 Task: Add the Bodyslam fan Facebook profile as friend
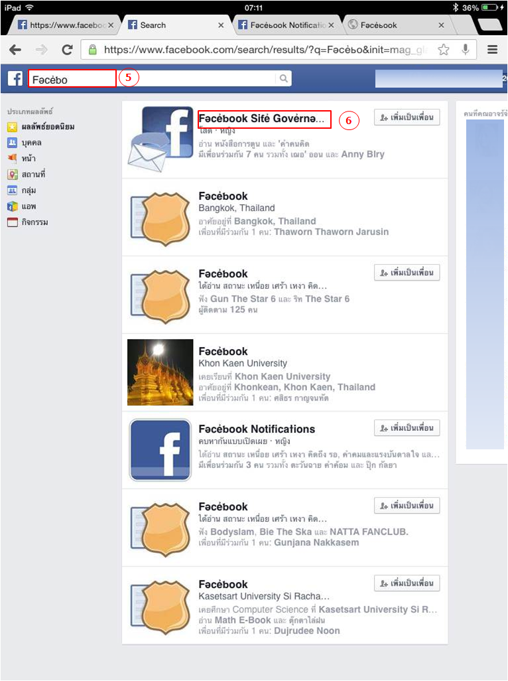[x=407, y=506]
